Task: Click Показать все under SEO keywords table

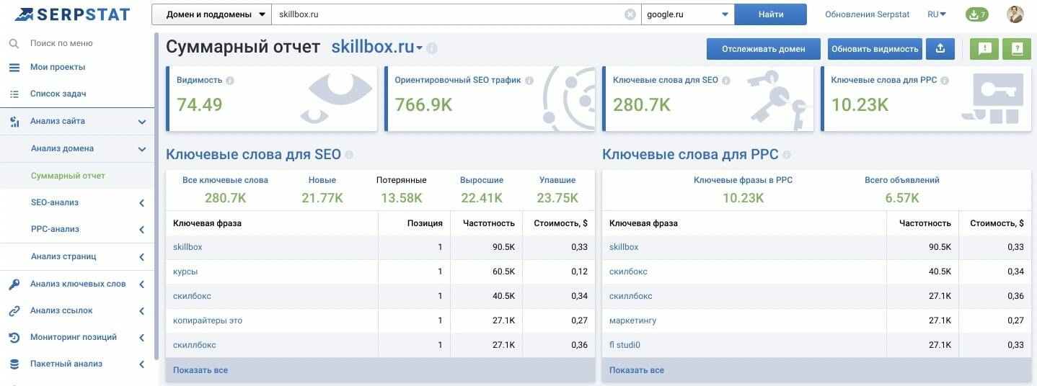Action: 200,370
